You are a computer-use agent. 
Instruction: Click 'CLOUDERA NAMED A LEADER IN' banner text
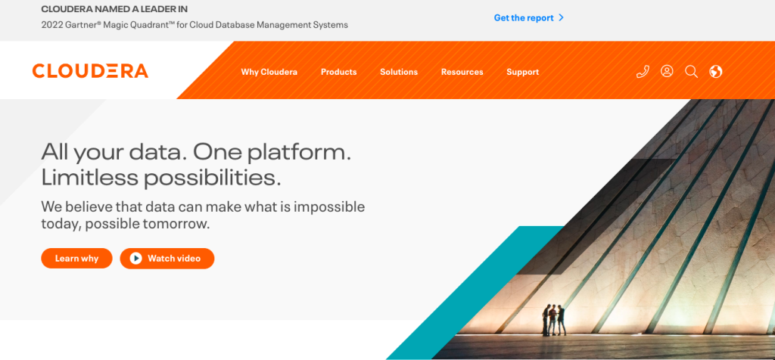click(x=114, y=9)
